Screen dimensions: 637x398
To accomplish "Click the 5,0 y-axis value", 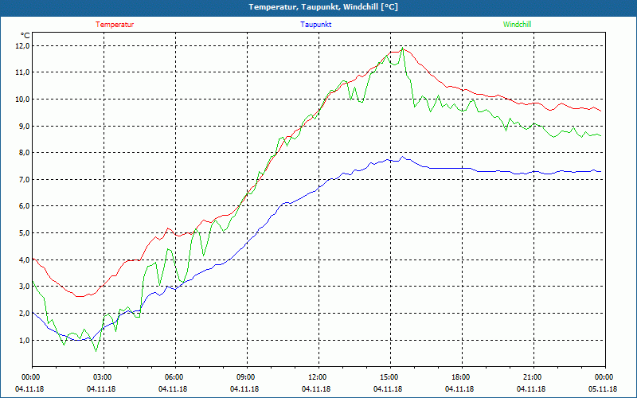I will (x=25, y=232).
